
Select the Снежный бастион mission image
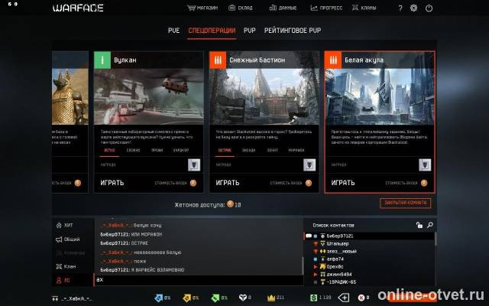[x=264, y=97]
